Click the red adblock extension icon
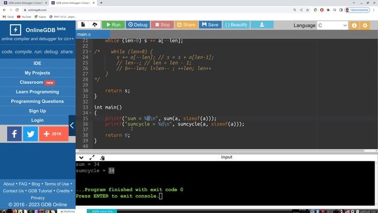 pos(322,10)
